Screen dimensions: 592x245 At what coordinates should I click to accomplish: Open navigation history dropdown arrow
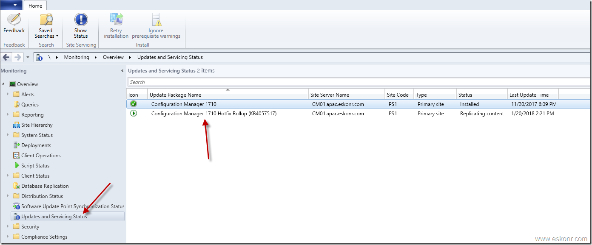28,57
